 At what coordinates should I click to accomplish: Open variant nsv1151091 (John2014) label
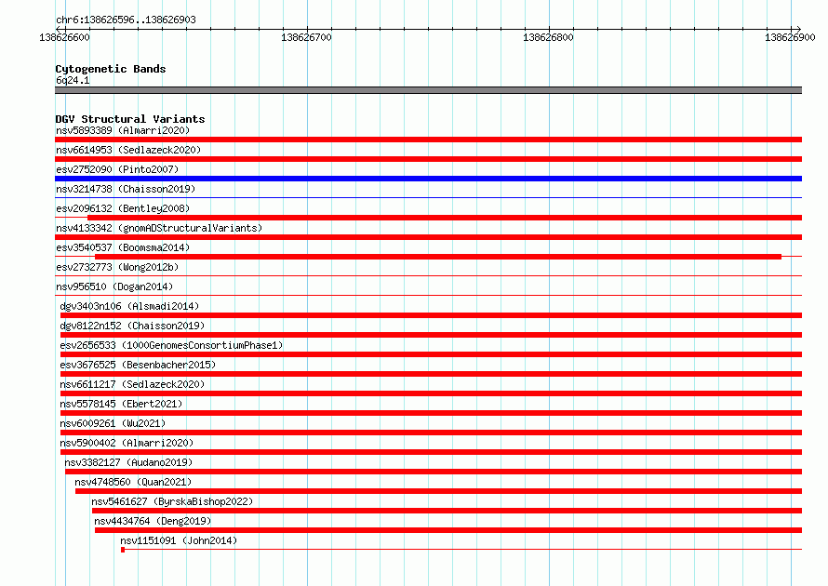(179, 540)
